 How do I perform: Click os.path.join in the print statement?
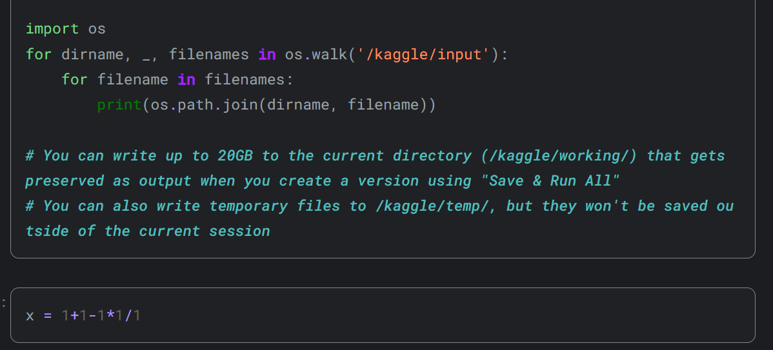(204, 105)
